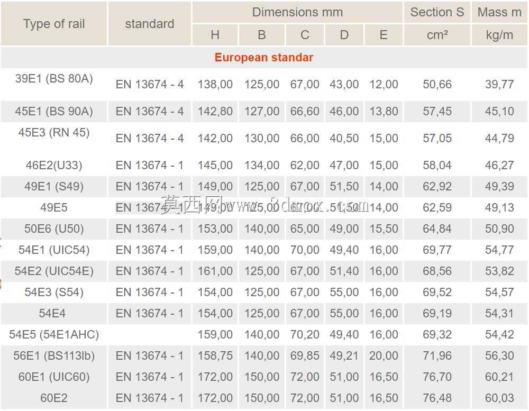
Task: Click mass value '54,42'
Action: click(x=499, y=334)
